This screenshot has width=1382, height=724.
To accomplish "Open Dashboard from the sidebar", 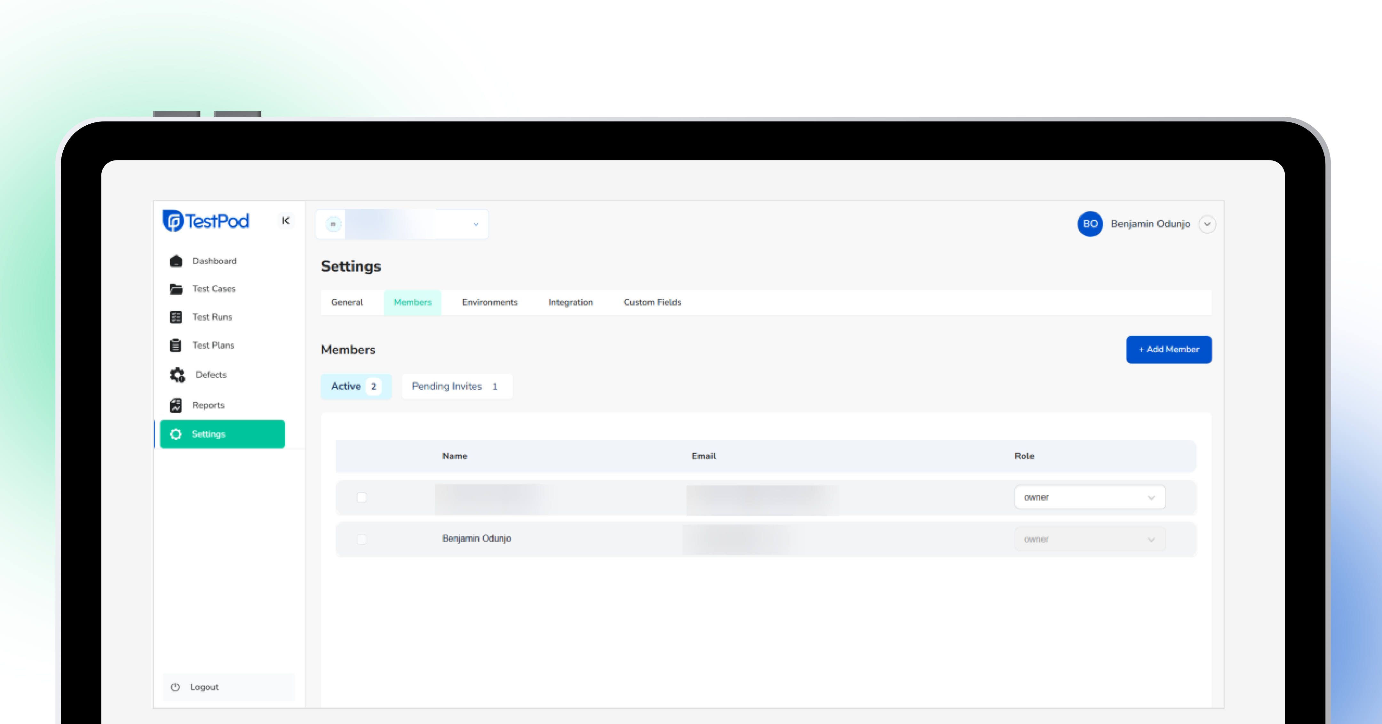I will pos(215,261).
